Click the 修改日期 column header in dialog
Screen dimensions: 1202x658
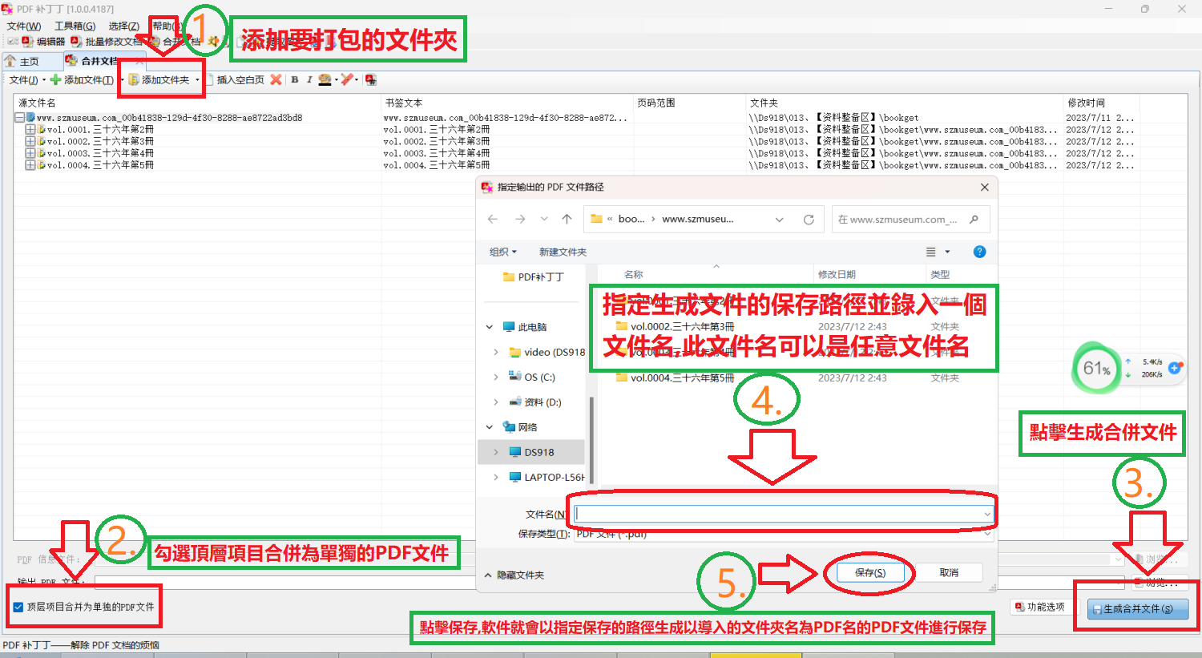[837, 274]
